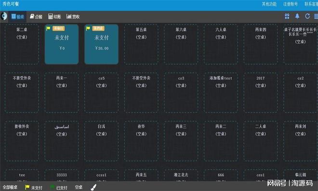Open the unpaid table showing ¥0

pos(62,44)
